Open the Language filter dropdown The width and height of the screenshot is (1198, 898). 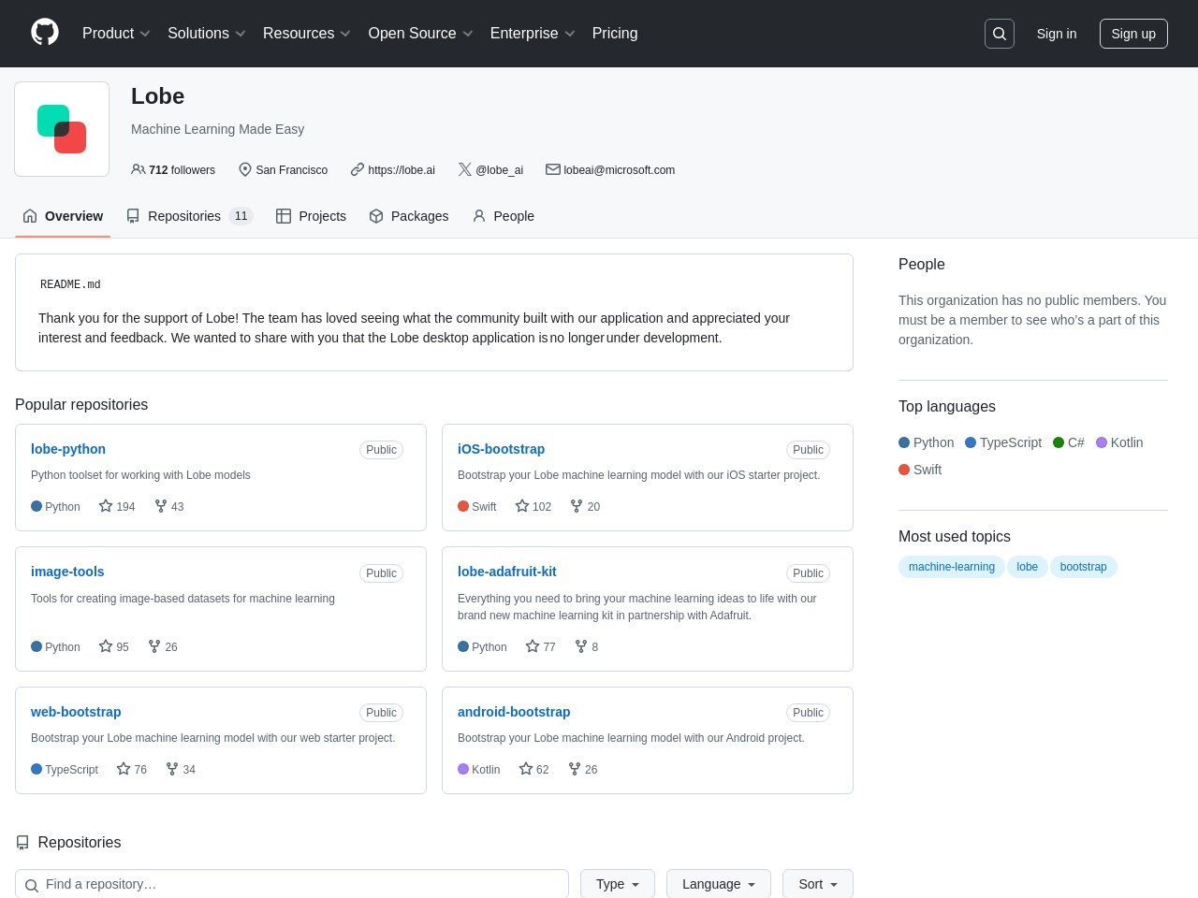pos(718,884)
